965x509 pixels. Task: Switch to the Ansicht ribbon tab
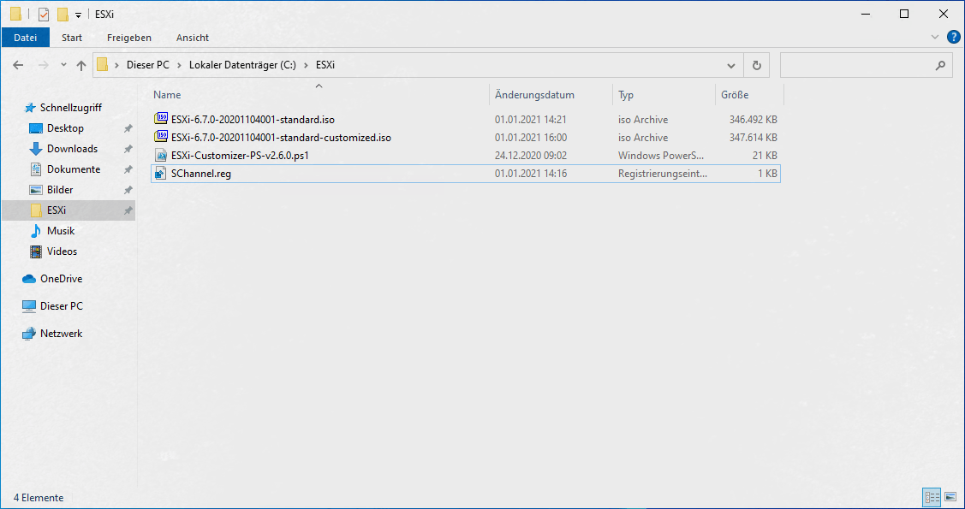193,38
